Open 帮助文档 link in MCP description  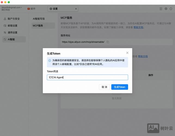138,27
